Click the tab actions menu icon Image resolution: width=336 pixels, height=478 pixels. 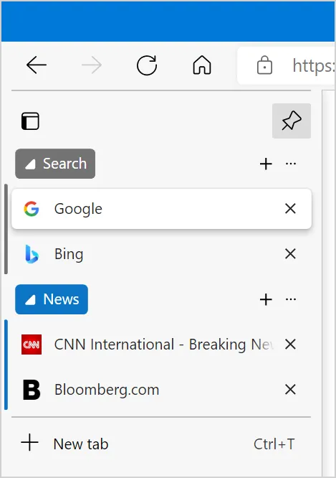click(x=30, y=121)
